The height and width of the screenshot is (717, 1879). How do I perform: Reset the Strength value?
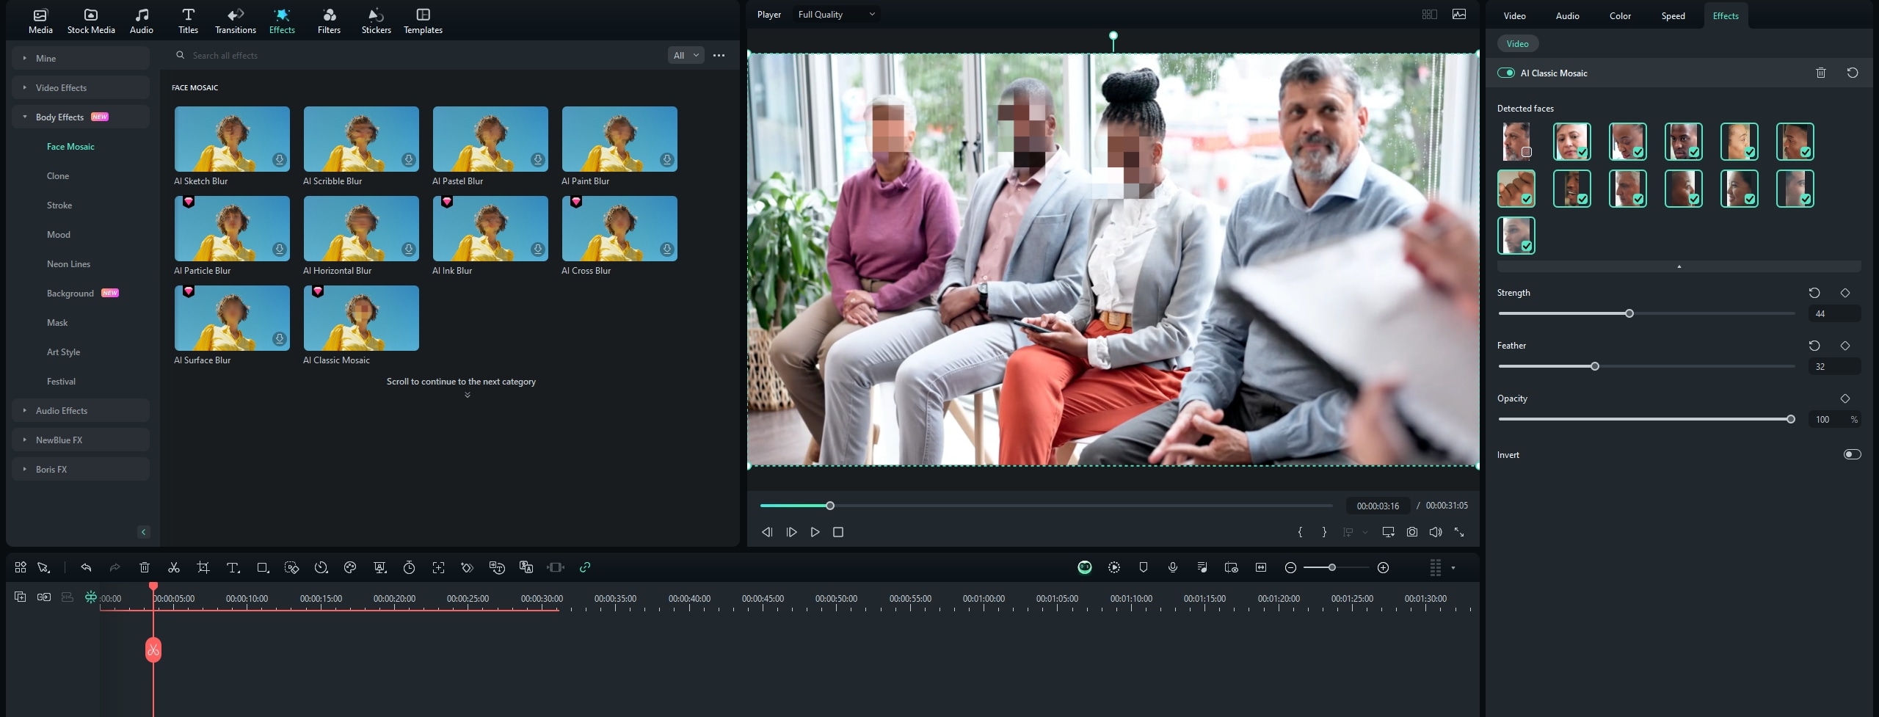pos(1814,293)
